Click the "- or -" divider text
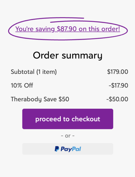The height and width of the screenshot is (177, 135). click(x=68, y=136)
